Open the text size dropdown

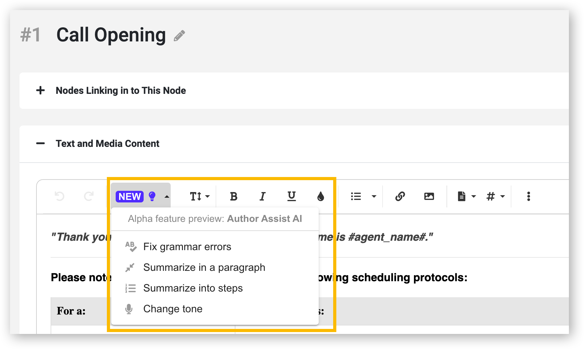click(x=200, y=196)
